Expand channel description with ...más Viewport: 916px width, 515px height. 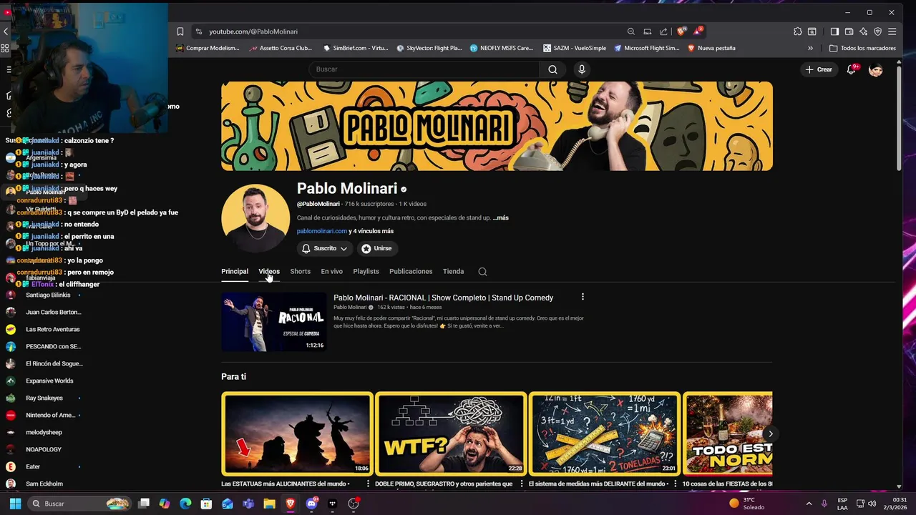(501, 218)
